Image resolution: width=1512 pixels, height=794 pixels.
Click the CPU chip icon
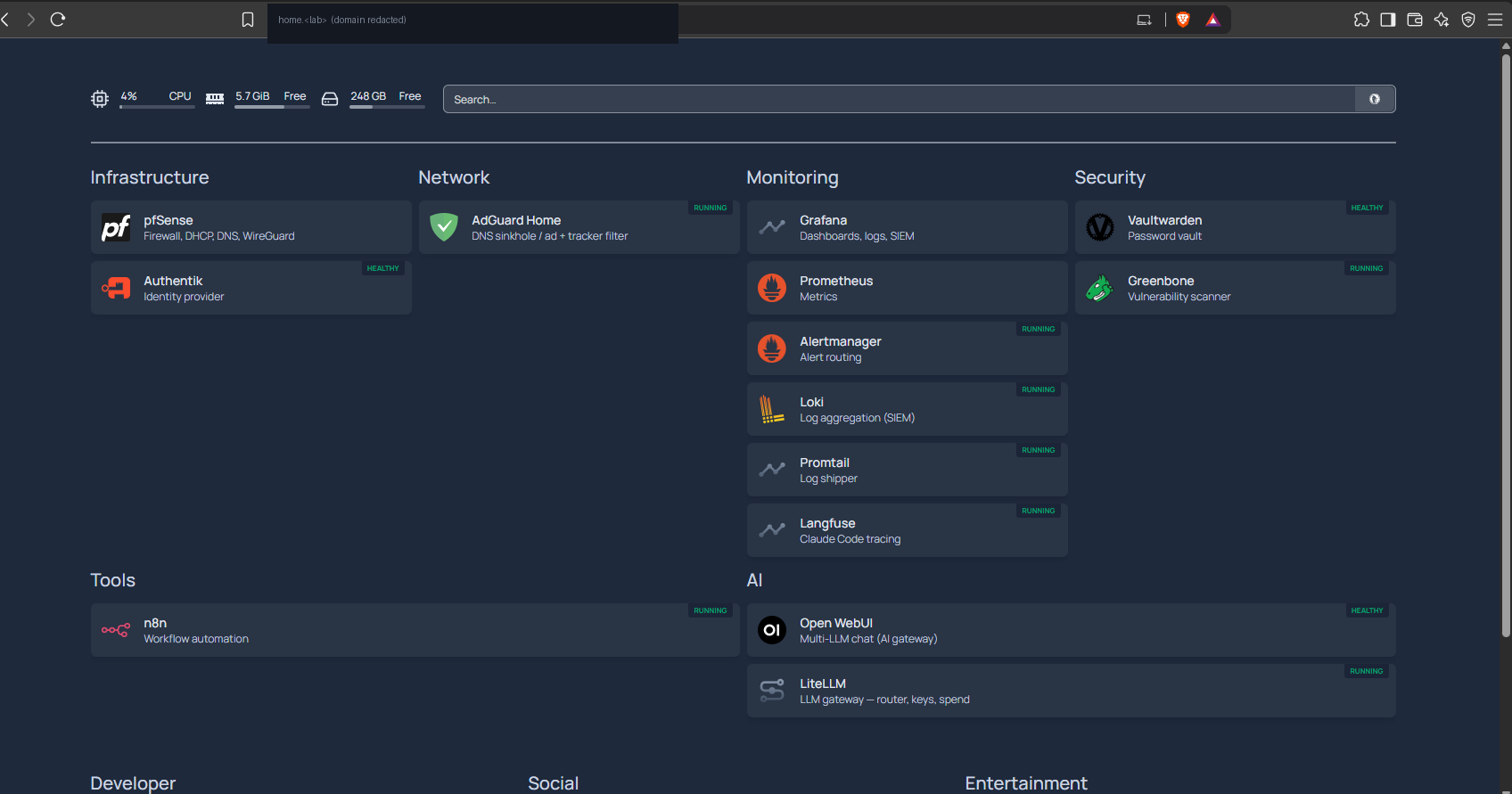point(100,99)
